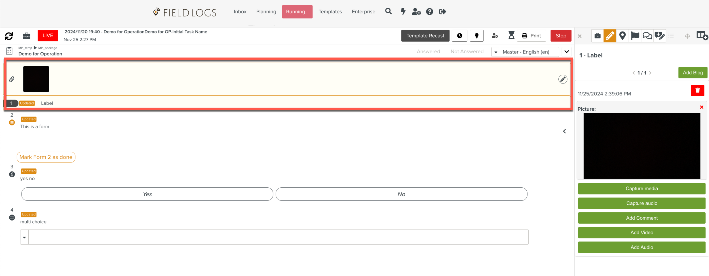This screenshot has height=276, width=709.
Task: Click the FIELDLOGS logo
Action: [185, 12]
